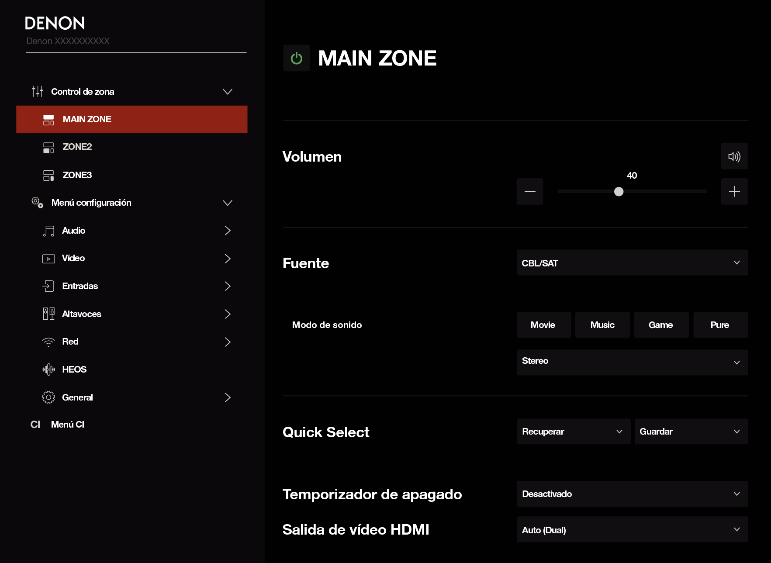Open the Altavoces settings menu
Screen dimensions: 771x563
(132, 314)
